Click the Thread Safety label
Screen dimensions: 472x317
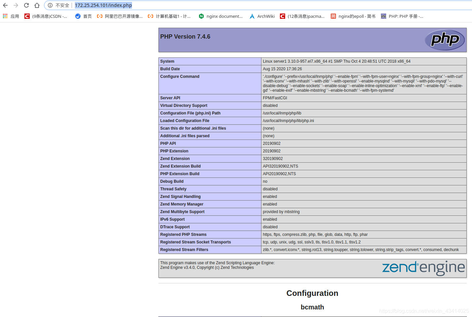pyautogui.click(x=173, y=189)
